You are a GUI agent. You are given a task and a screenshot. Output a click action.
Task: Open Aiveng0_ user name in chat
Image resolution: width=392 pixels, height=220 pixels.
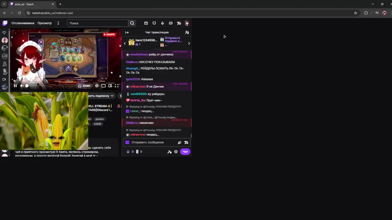coord(132,68)
